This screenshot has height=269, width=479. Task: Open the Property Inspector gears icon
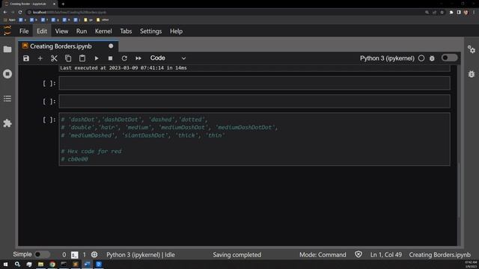[x=472, y=49]
